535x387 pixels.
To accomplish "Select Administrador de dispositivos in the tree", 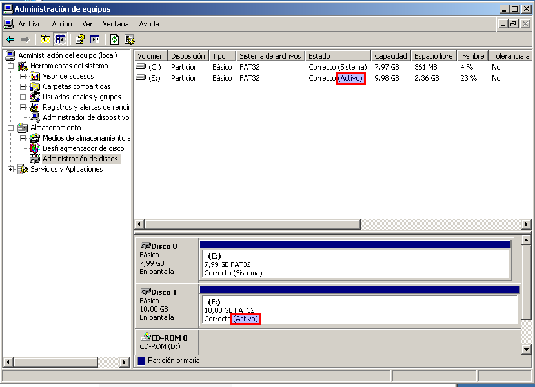I will point(85,117).
